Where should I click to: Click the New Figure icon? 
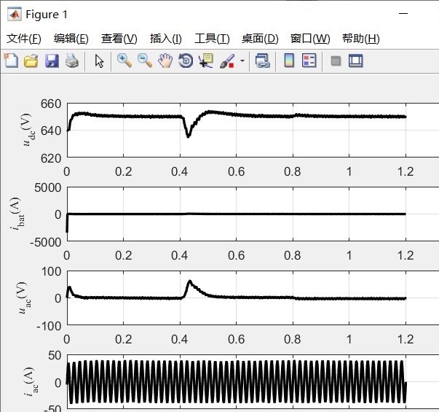(11, 61)
